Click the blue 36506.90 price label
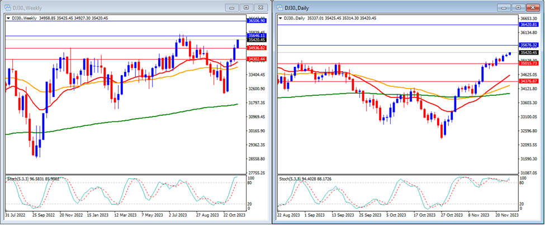Image resolution: width=545 pixels, height=225 pixels. click(257, 21)
